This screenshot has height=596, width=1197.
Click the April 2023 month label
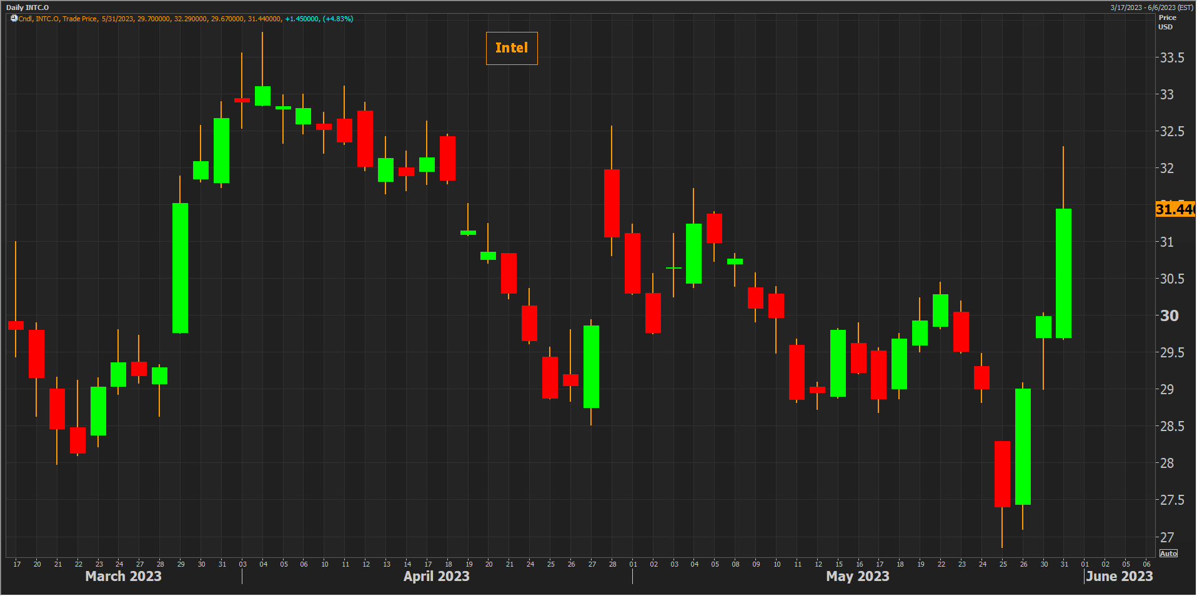(436, 577)
